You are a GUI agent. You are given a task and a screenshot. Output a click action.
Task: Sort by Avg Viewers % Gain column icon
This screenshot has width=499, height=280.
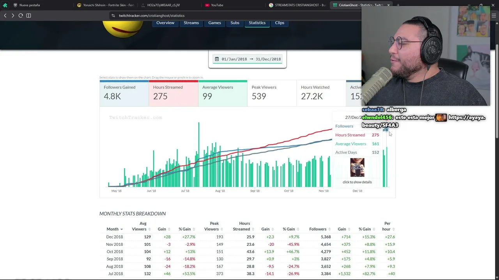click(x=194, y=229)
